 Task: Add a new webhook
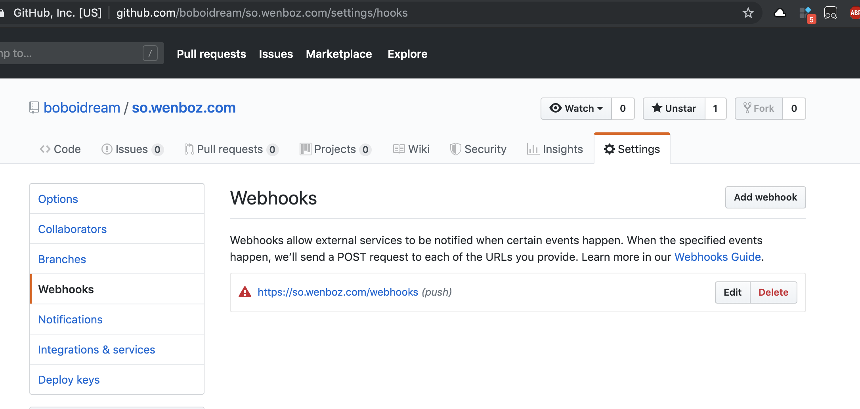coord(765,197)
